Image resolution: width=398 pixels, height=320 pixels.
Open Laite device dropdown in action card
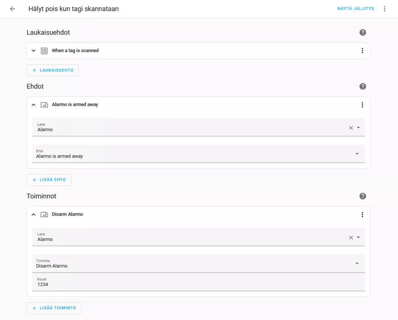[358, 237]
